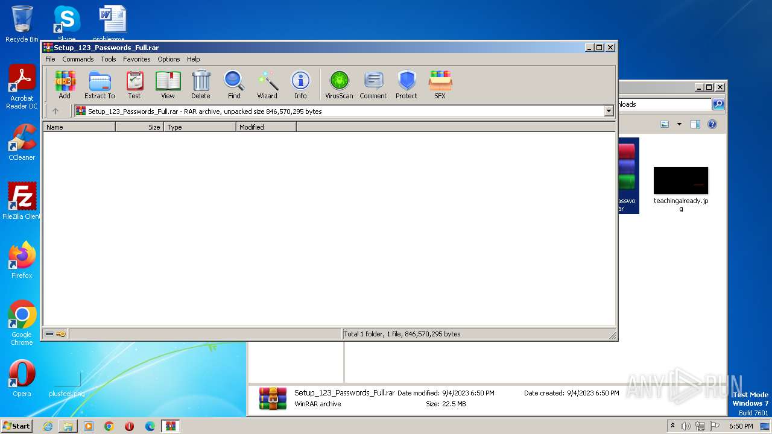Switch to the WinRAR taskbar button

170,426
